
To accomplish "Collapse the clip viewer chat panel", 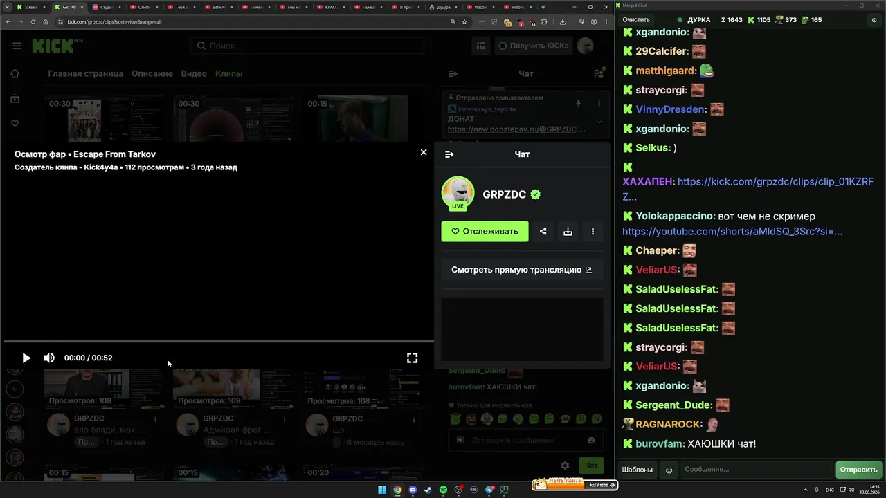I will click(449, 154).
